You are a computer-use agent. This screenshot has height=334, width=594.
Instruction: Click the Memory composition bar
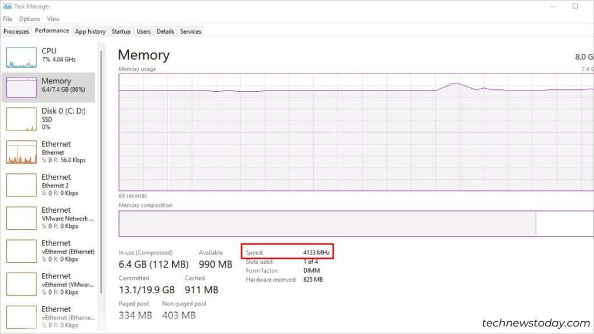point(325,223)
